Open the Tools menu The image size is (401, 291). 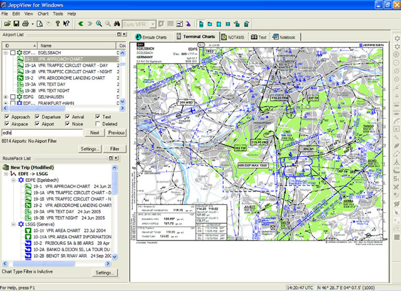coord(58,14)
